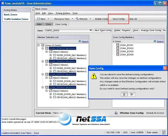Image resolution: width=168 pixels, height=136 pixels.
Task: Click the binoculars icon in Zone Config Members
Action: (155, 41)
